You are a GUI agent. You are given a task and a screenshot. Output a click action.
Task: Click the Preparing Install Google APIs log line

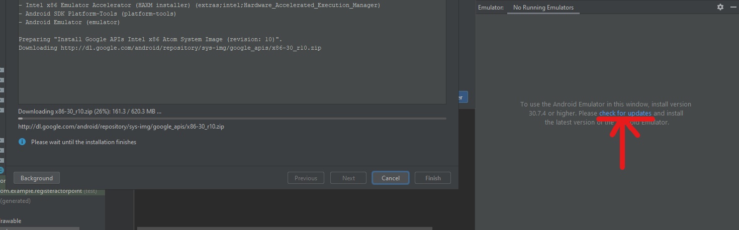pos(150,39)
